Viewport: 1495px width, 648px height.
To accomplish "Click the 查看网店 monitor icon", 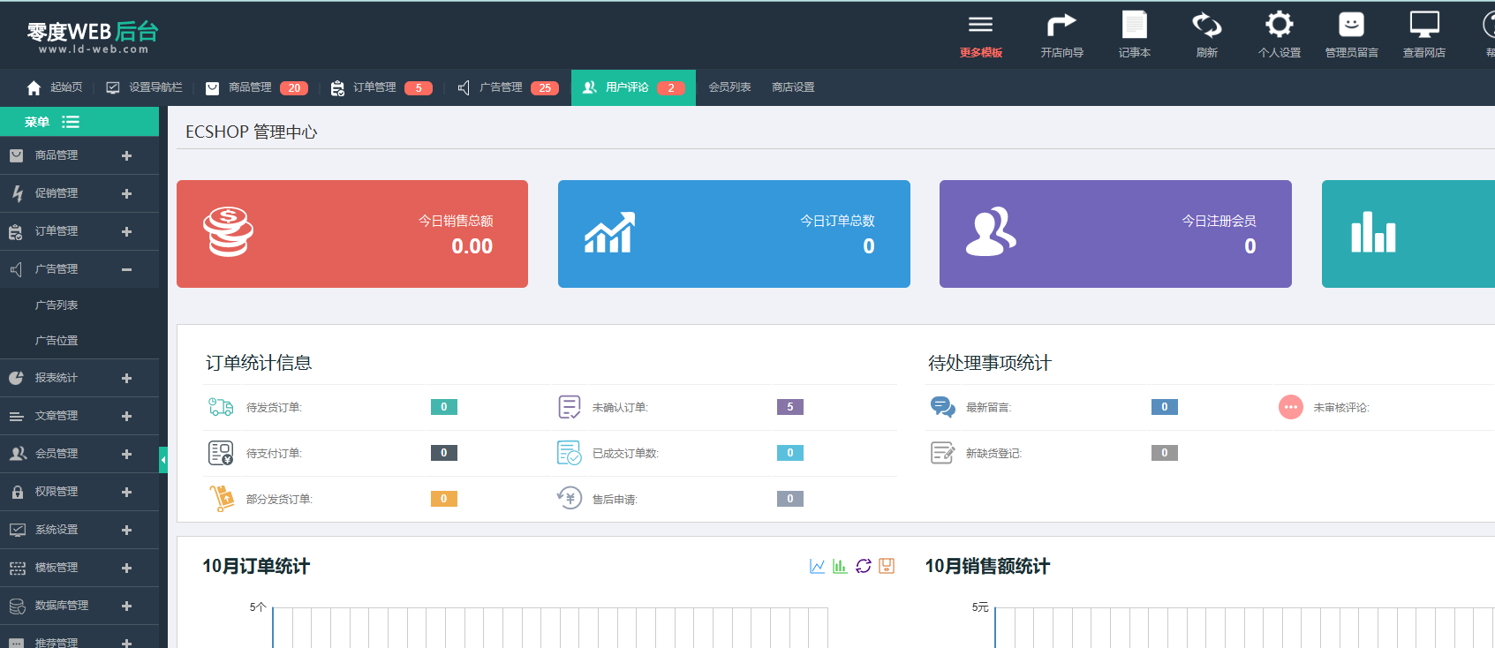I will coord(1423,26).
